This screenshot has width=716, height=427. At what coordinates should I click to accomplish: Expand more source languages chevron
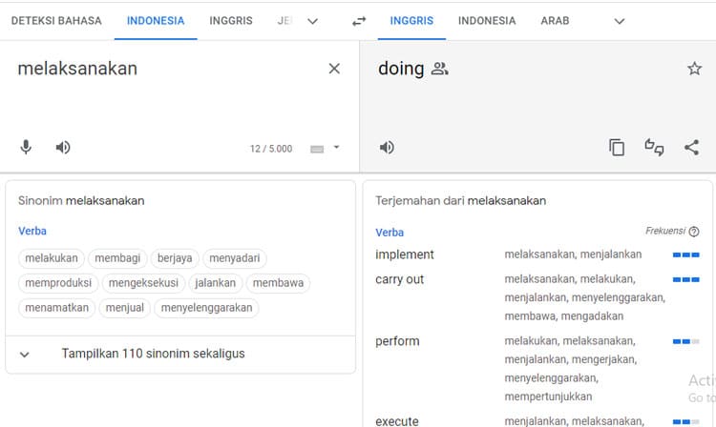[313, 21]
